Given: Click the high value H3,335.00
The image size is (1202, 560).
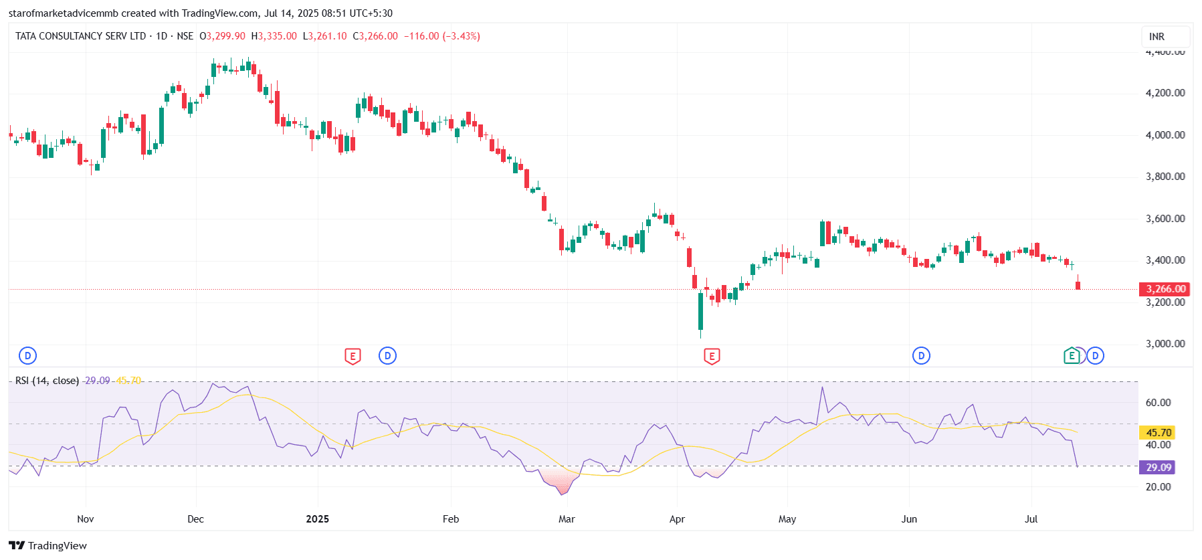Looking at the screenshot, I should click(x=274, y=36).
